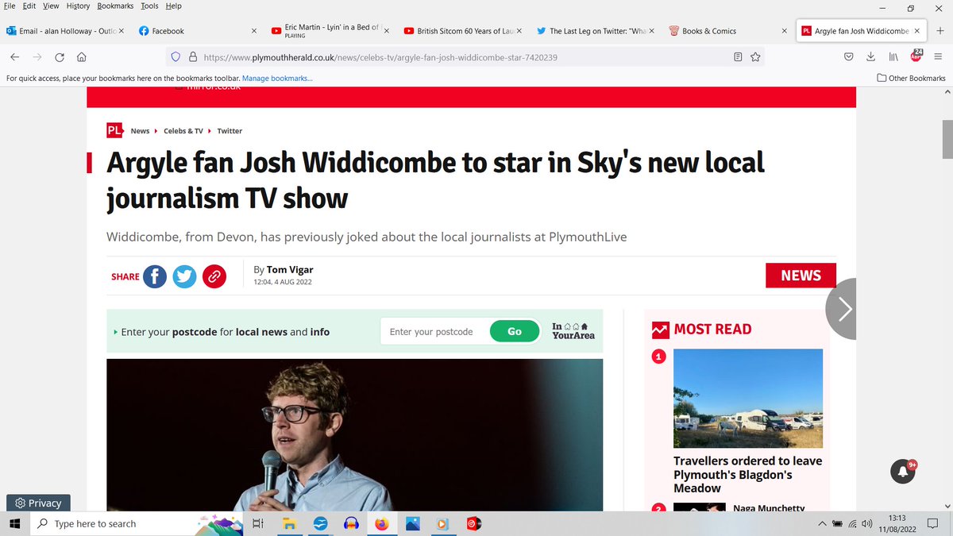The height and width of the screenshot is (536, 953).
Task: Open the library sidebar icon
Action: (x=893, y=57)
